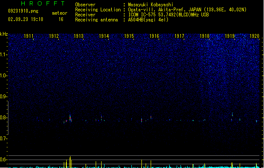
Task: Click the time marker 1918
Action: tap(204, 36)
